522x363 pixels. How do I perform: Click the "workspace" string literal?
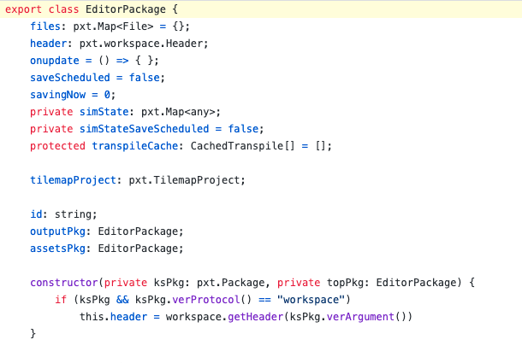point(311,300)
